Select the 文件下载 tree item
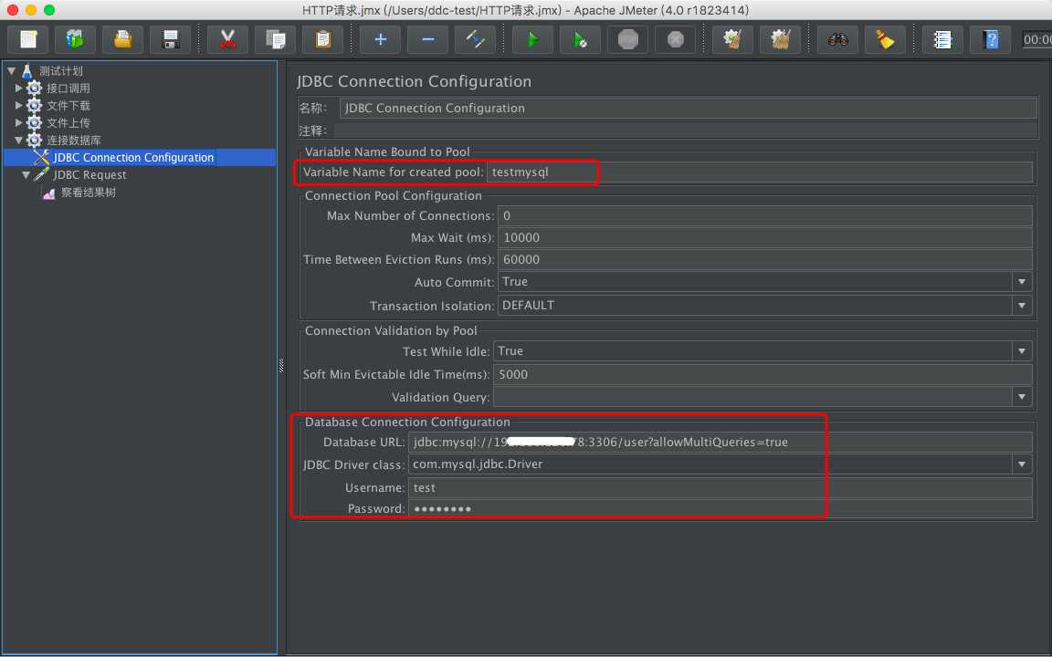1052x657 pixels. 68,105
